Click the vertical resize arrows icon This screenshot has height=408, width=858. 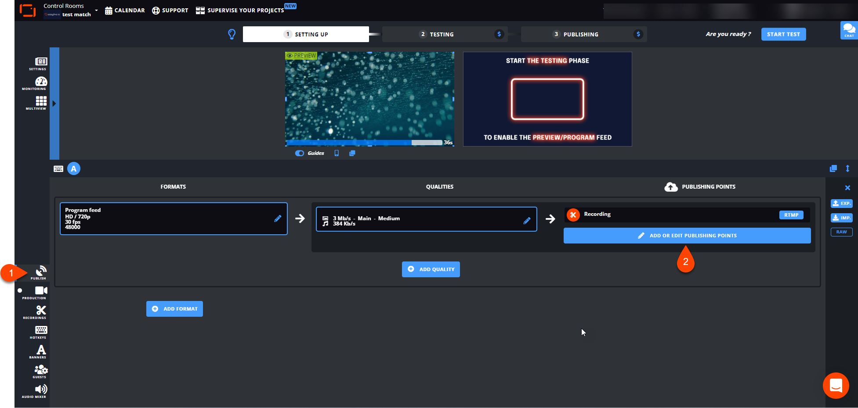[847, 168]
